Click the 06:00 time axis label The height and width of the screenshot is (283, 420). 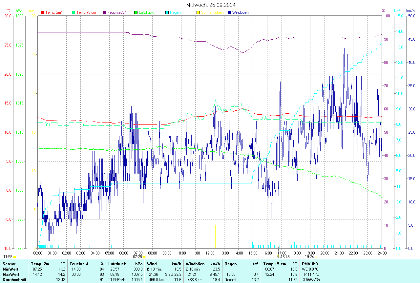(x=124, y=253)
